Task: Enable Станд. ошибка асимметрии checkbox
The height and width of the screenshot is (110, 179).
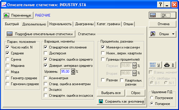Action: click(46, 84)
